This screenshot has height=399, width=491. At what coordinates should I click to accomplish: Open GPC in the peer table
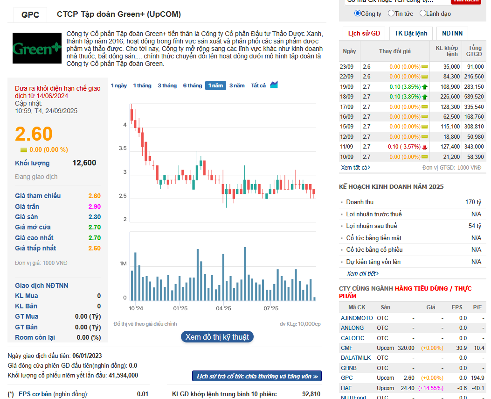pos(346,378)
